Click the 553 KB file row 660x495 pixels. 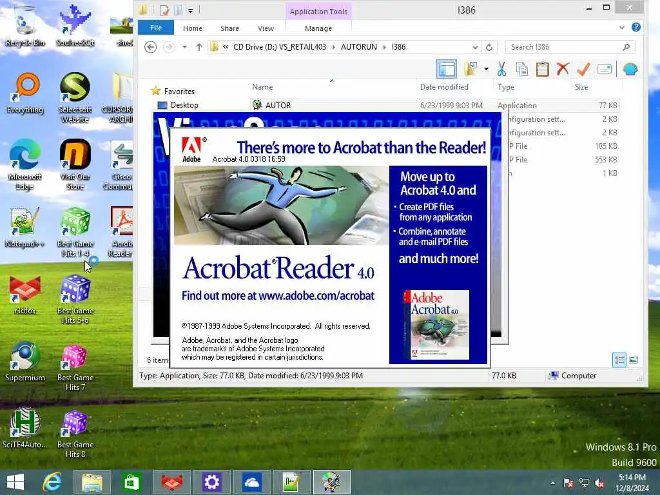pyautogui.click(x=564, y=160)
